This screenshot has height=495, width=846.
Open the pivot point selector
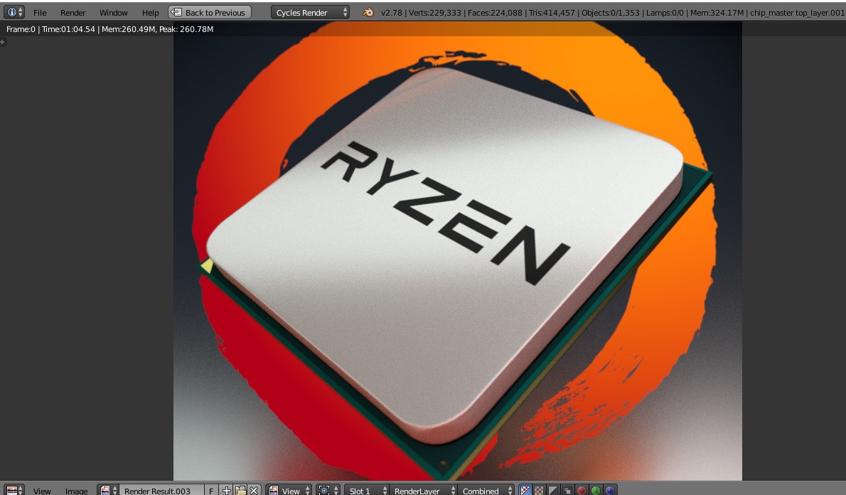(x=328, y=490)
